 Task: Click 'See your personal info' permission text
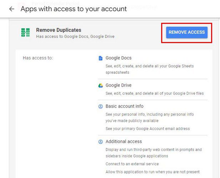pyautogui.click(x=150, y=117)
